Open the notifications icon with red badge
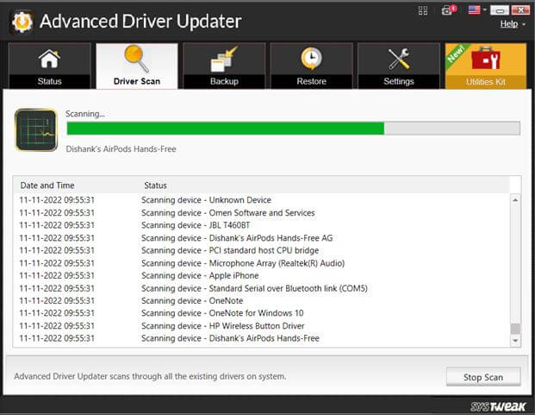Image resolution: width=535 pixels, height=415 pixels. coord(449,11)
